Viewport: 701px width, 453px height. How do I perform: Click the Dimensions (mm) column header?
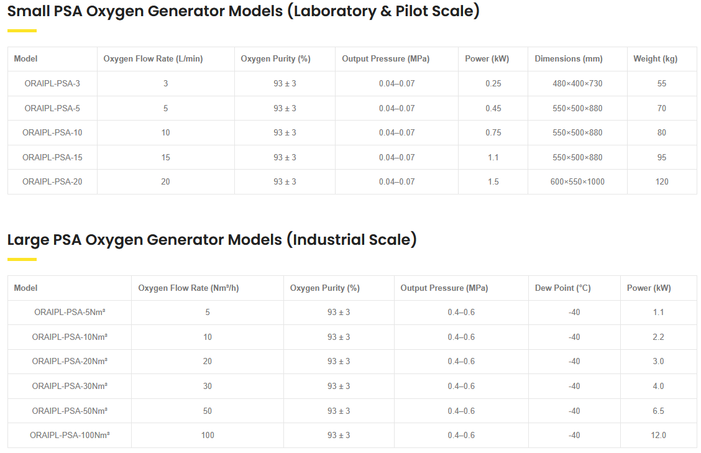pos(568,59)
